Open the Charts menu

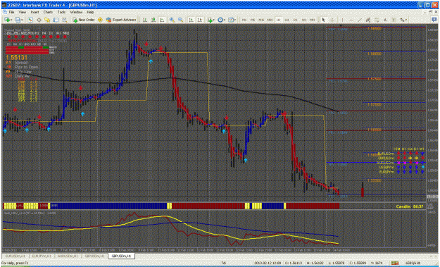click(48, 13)
